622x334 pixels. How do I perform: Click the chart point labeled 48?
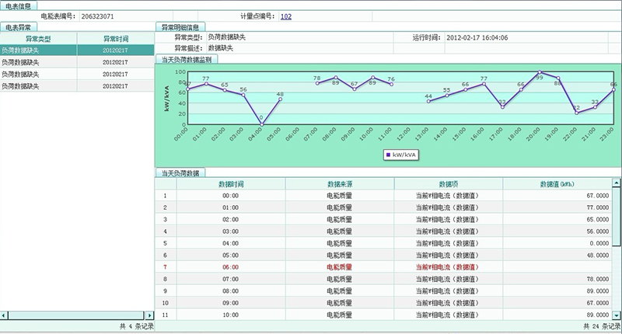click(280, 99)
